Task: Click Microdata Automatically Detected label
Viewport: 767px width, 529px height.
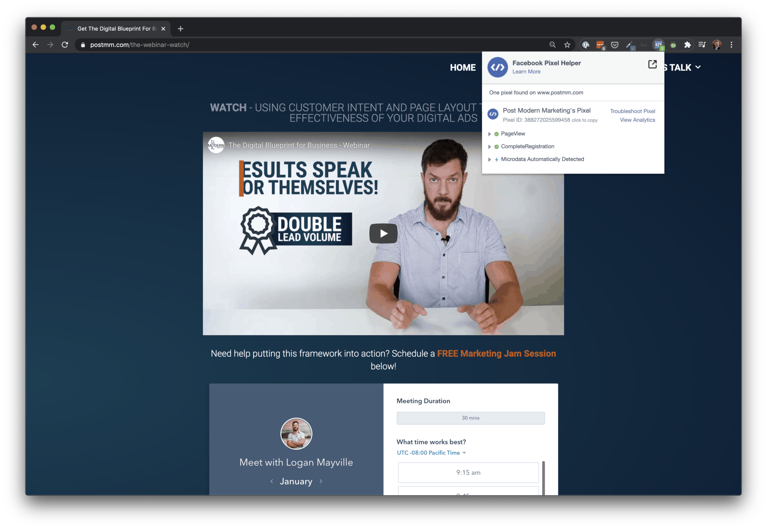Action: [x=542, y=159]
